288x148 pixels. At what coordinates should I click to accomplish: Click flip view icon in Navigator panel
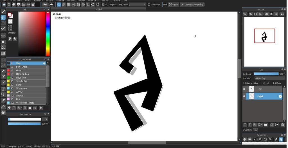(x=282, y=14)
